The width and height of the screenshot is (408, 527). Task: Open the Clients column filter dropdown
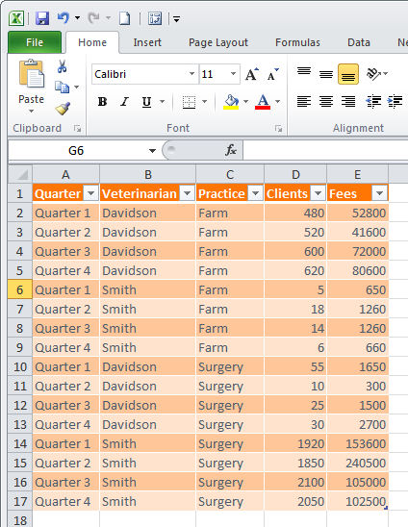tap(318, 193)
